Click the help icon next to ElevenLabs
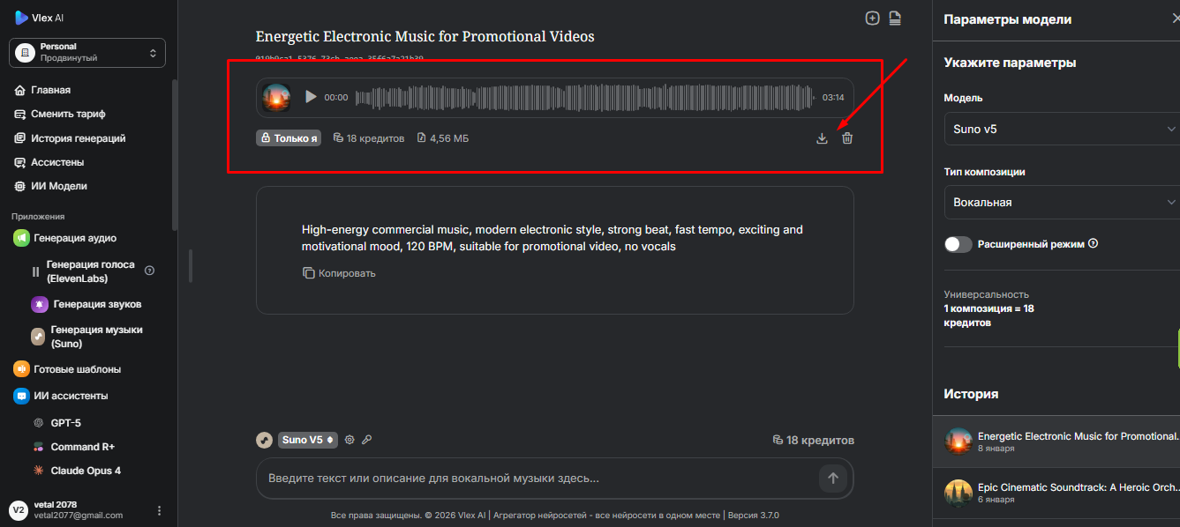The width and height of the screenshot is (1180, 527). click(x=149, y=271)
